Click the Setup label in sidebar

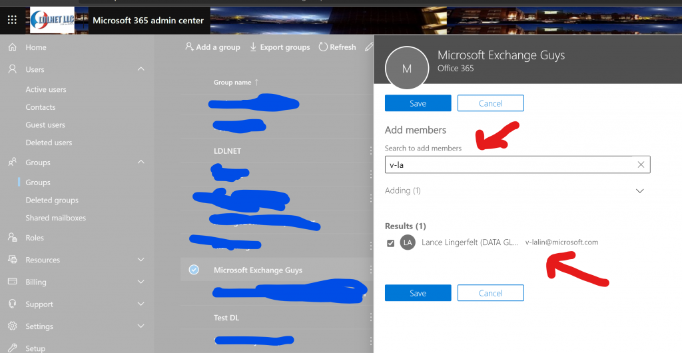[x=35, y=348]
